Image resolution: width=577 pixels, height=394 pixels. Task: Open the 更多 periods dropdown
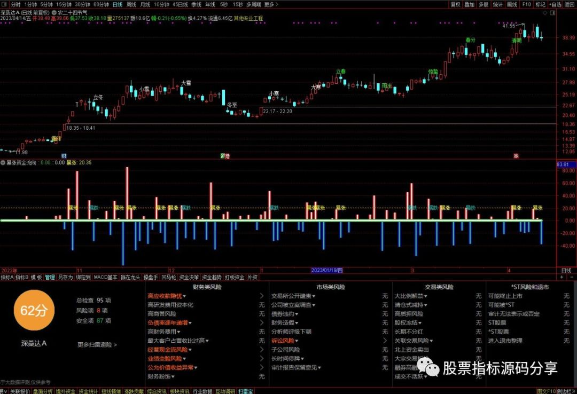[x=271, y=4]
